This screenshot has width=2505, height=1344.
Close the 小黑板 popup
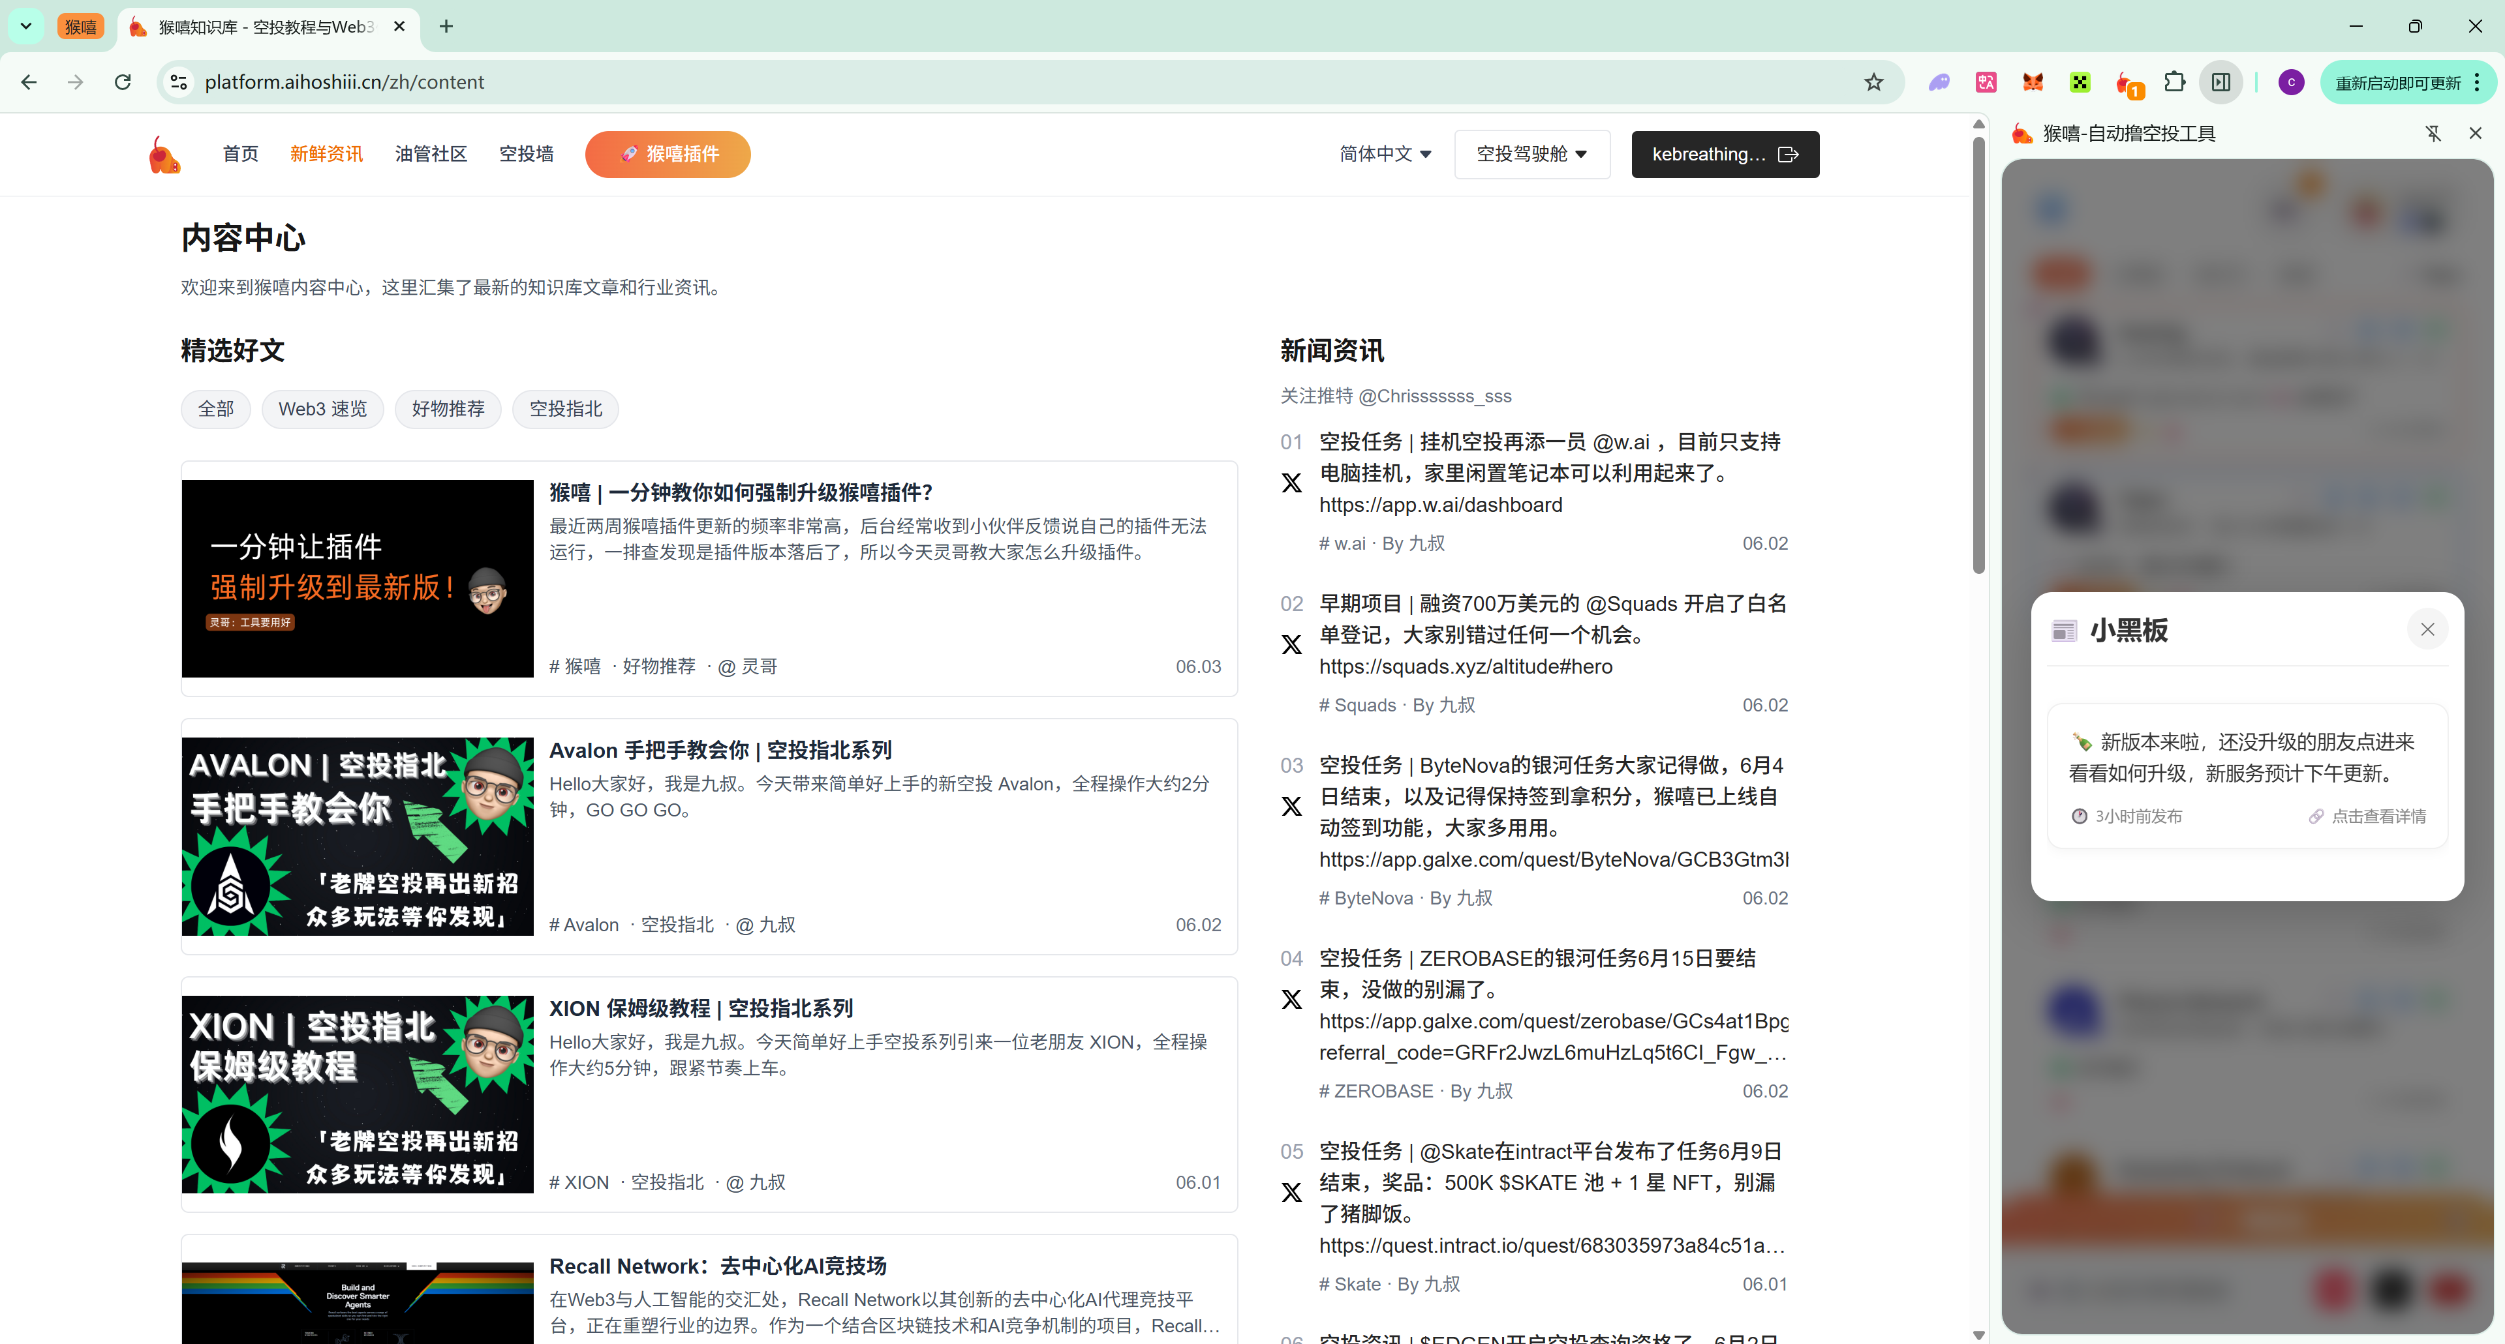coord(2427,630)
